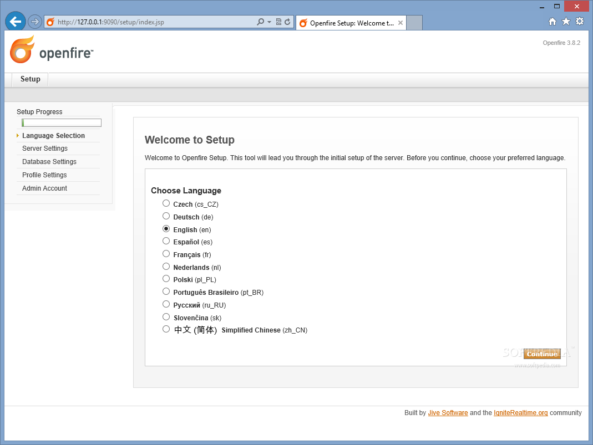This screenshot has height=445, width=593.
Task: Click the Choose Language heading
Action: pos(186,191)
